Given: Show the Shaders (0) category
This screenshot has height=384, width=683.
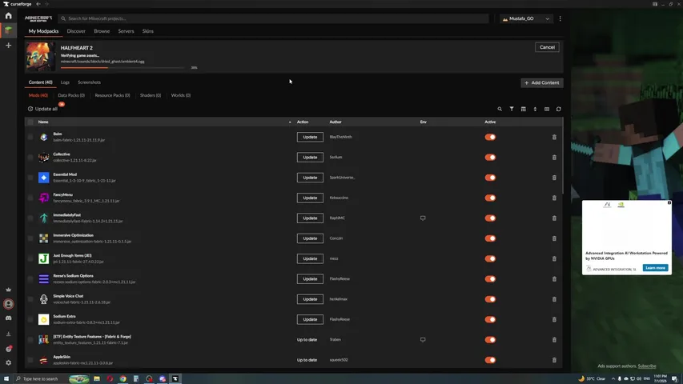Looking at the screenshot, I should [151, 95].
